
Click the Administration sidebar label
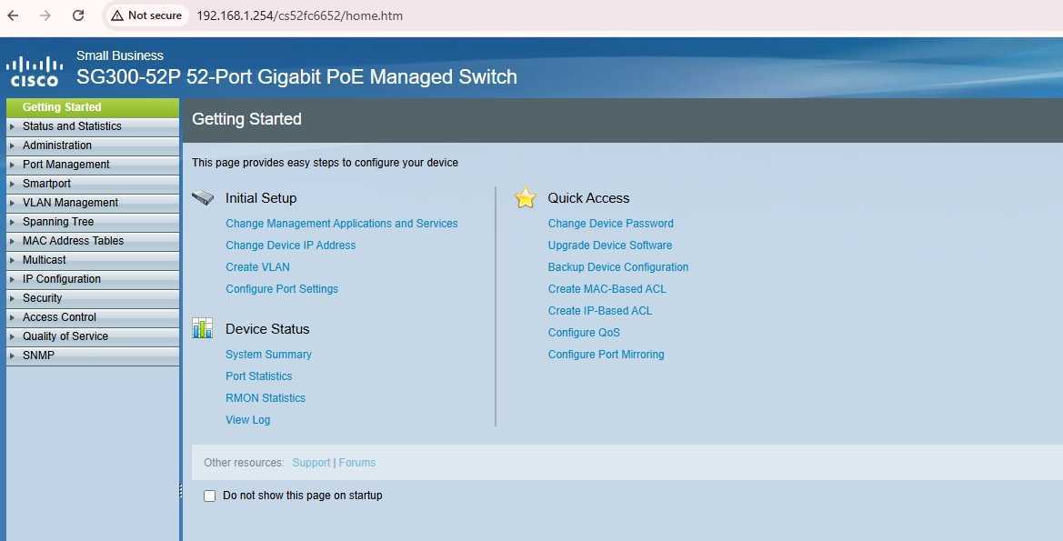coord(57,145)
